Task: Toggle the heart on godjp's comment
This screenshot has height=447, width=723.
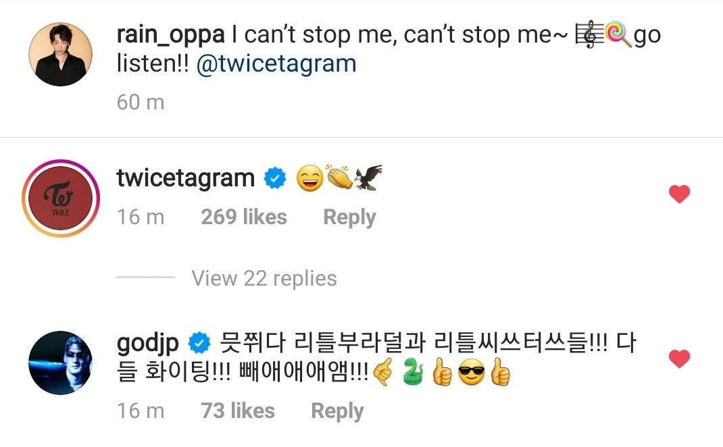Action: pos(679,359)
